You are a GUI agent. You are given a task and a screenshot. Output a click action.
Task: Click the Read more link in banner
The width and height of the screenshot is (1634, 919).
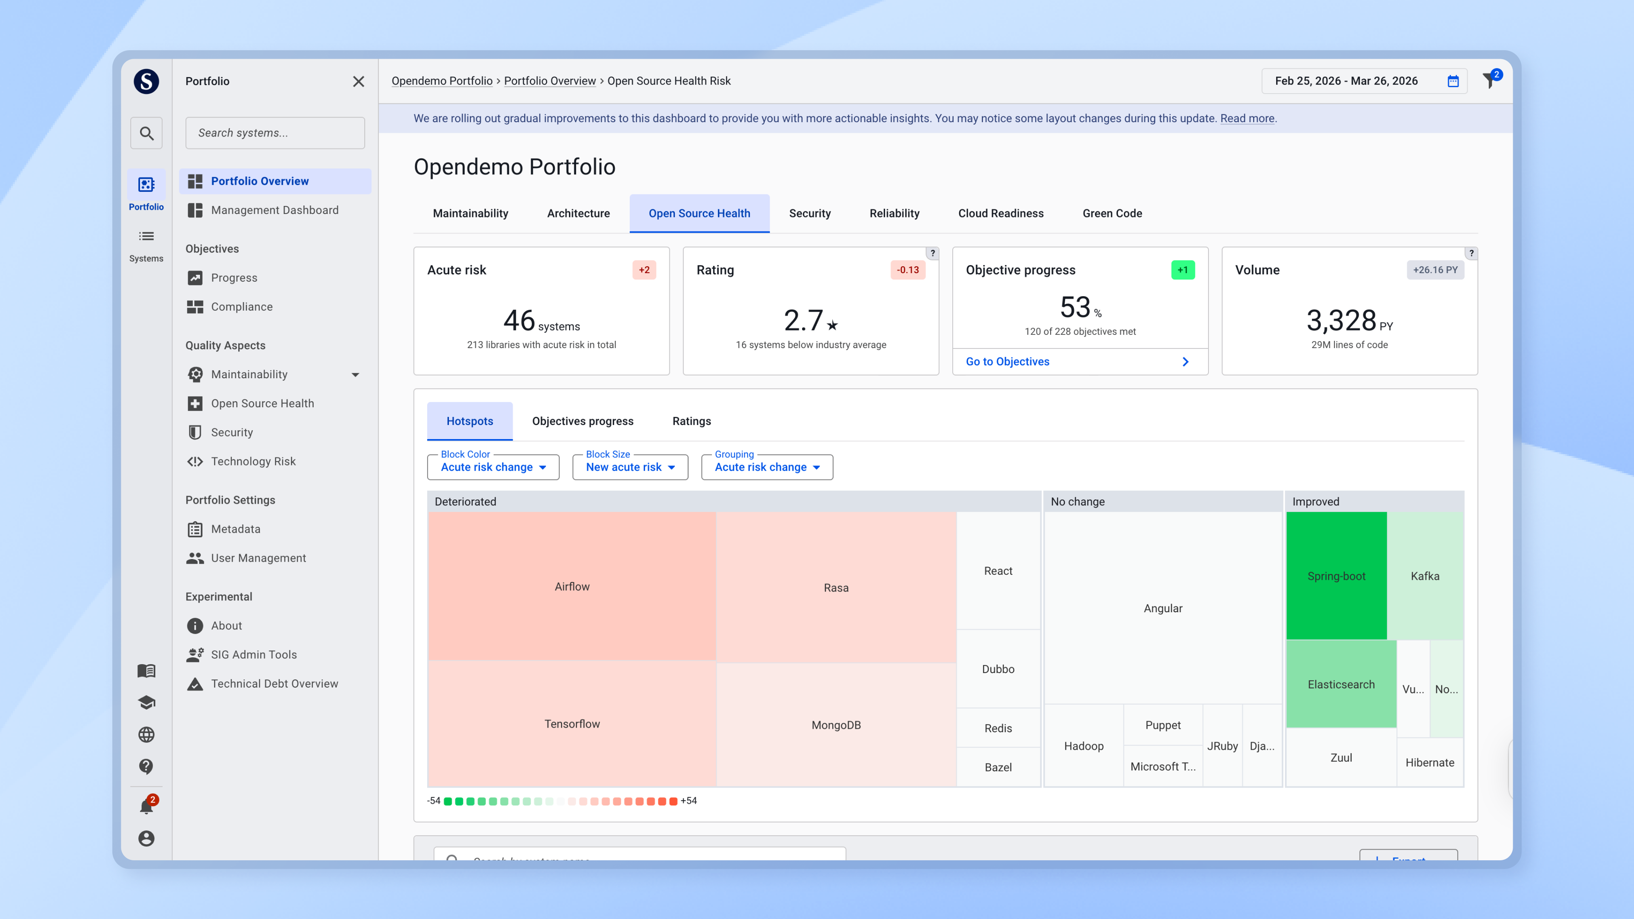click(1247, 119)
